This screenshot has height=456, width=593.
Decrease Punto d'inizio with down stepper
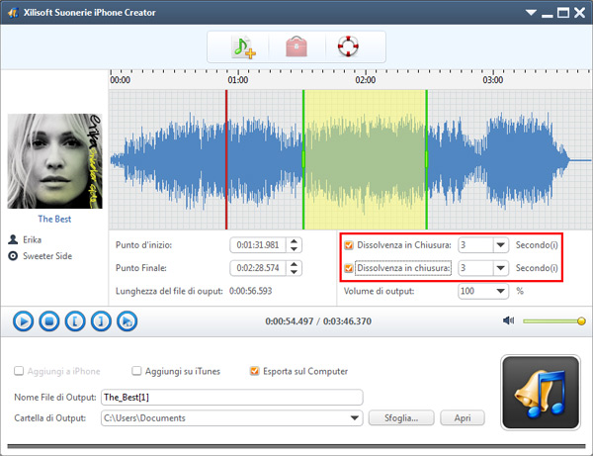(x=294, y=248)
